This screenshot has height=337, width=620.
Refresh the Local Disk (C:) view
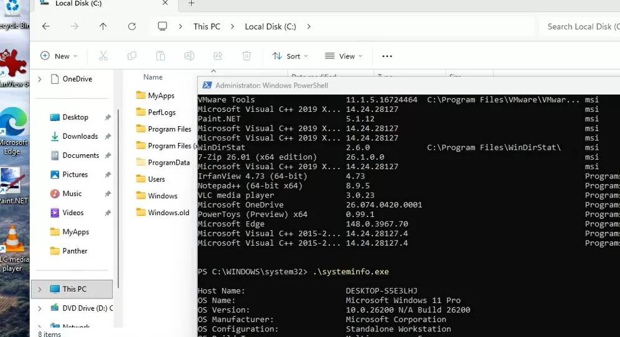[132, 27]
